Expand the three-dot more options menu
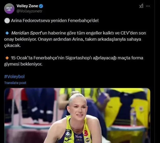Screen dimensions: 160x143 point(148,6)
